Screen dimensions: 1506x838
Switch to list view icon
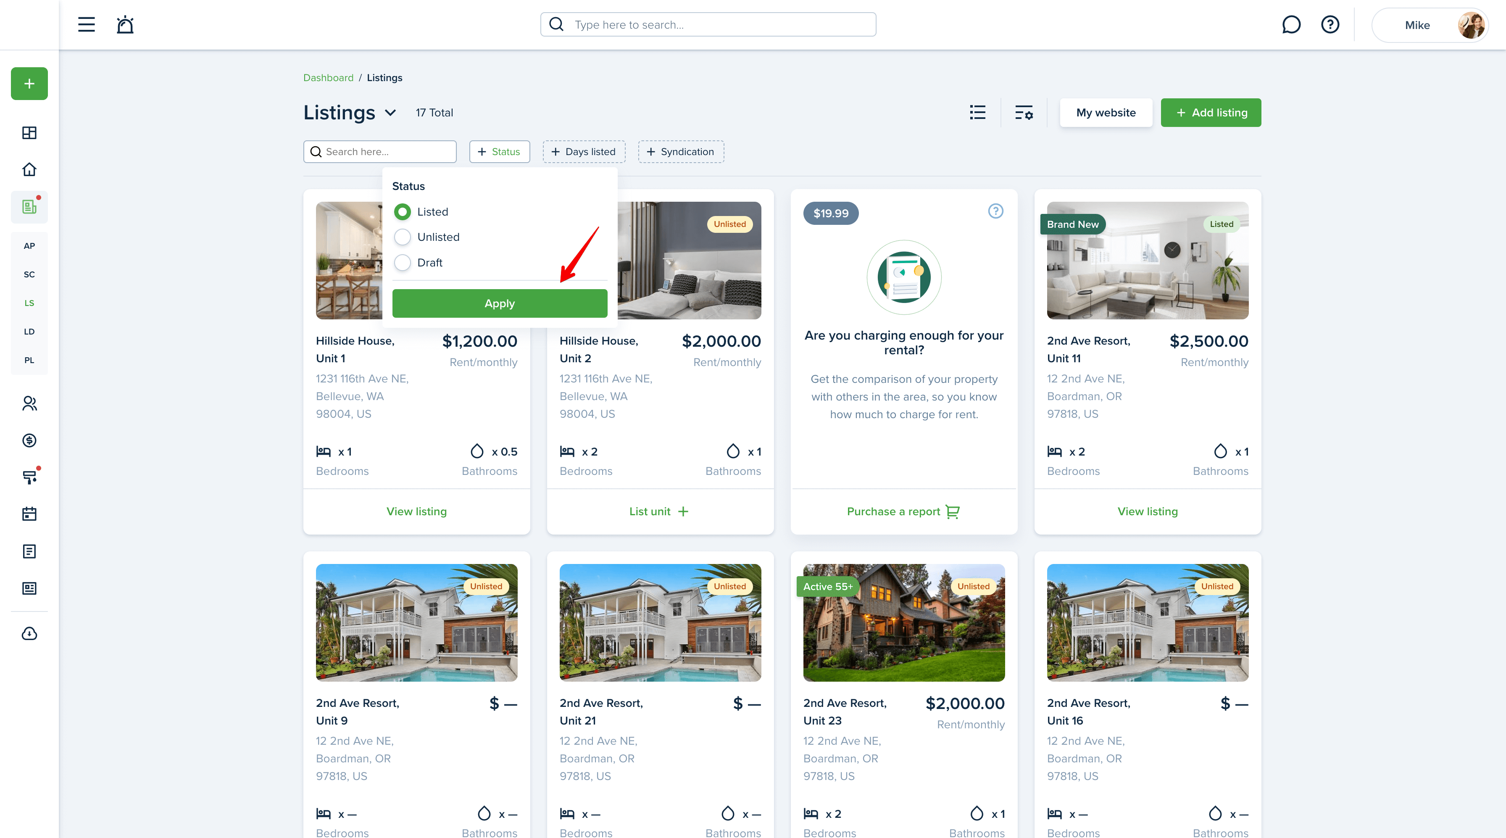coord(977,112)
